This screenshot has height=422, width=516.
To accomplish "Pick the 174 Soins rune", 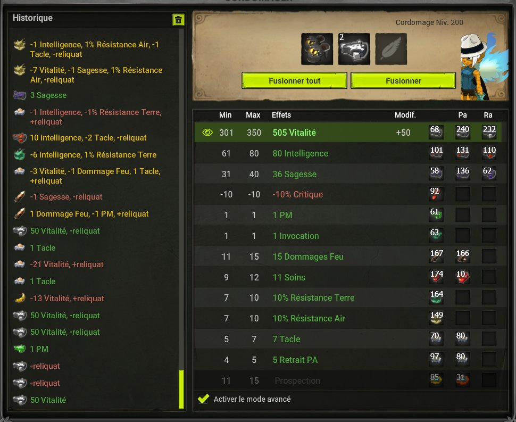I will click(436, 277).
